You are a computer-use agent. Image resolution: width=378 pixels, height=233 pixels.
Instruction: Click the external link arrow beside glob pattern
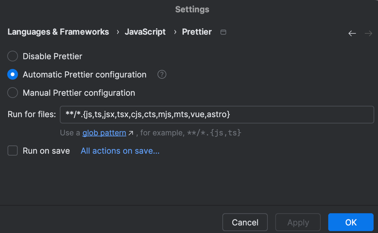coord(131,133)
